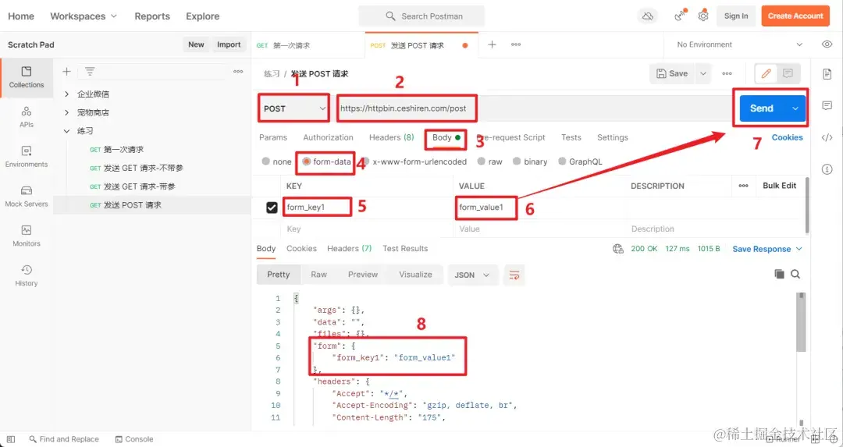
Task: Open the Save button dropdown arrow
Action: click(x=703, y=73)
